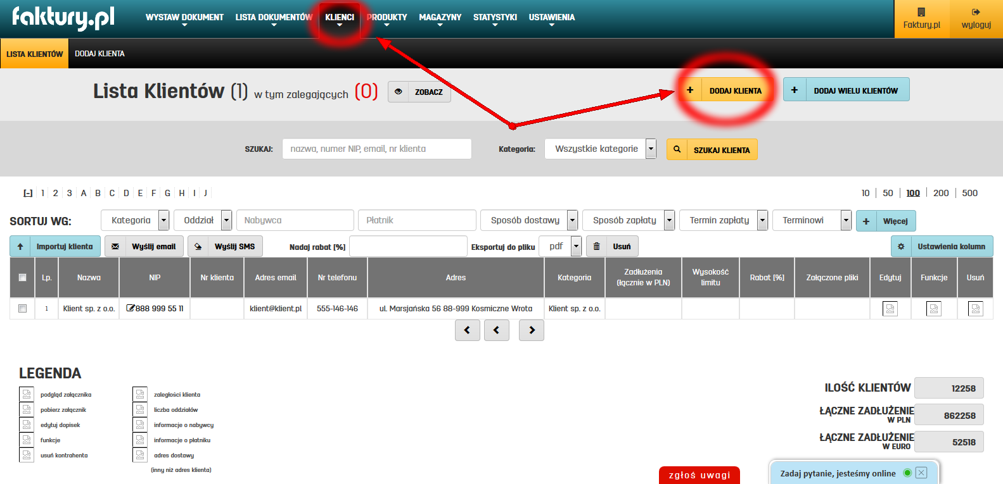1003x484 pixels.
Task: Set page size to 200 results
Action: pyautogui.click(x=941, y=193)
